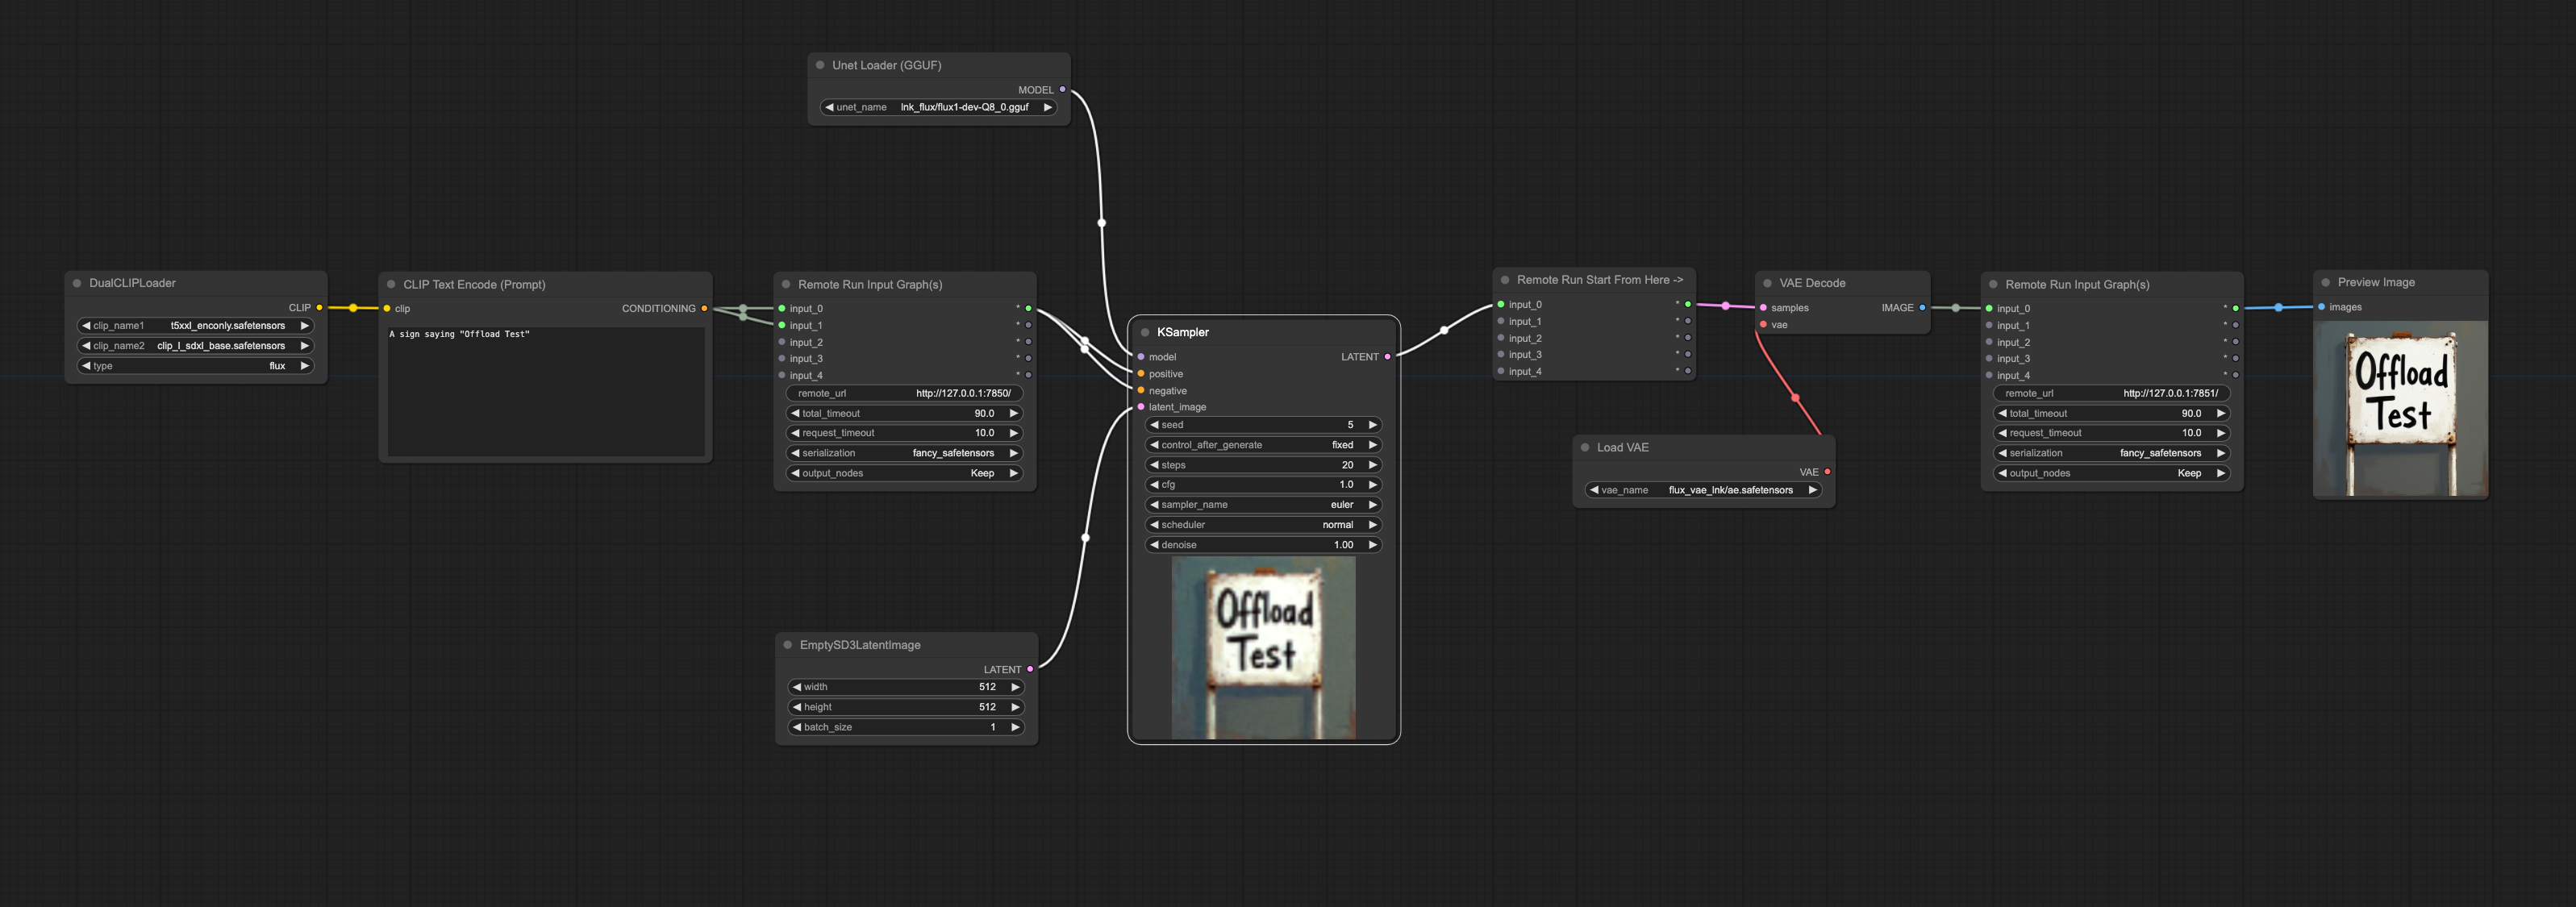The image size is (2576, 907).
Task: Click the red link midpoint from Load VAE
Action: [x=1795, y=397]
